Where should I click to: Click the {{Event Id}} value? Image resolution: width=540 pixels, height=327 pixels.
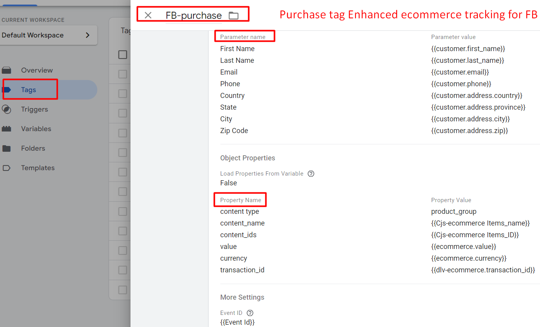click(237, 322)
